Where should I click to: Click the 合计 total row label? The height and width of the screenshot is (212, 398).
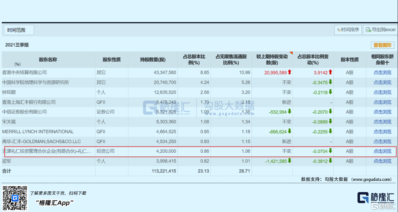[7, 171]
